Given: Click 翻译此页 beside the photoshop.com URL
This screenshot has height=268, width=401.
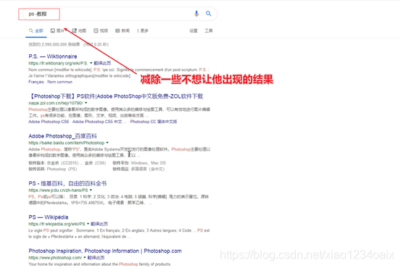Looking at the screenshot, I should pos(96,258).
